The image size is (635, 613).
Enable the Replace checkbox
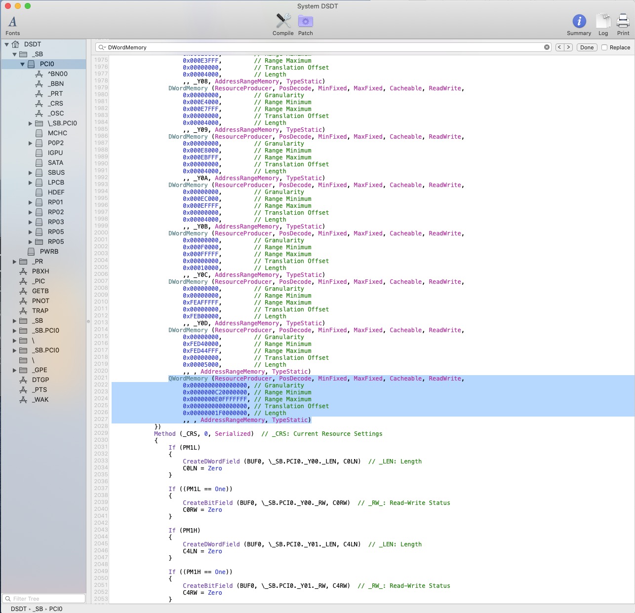(x=604, y=47)
